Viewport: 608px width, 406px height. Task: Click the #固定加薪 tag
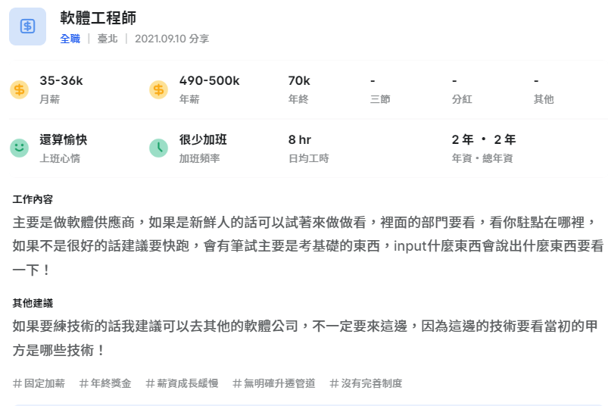pos(39,383)
